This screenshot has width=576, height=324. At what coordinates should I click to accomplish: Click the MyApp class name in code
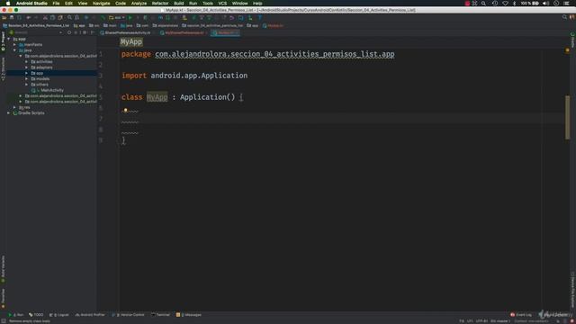tap(157, 97)
